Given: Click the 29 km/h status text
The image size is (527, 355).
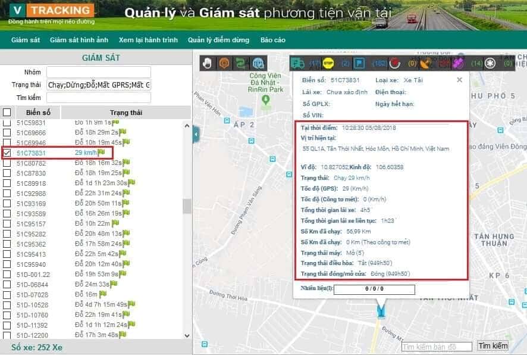Looking at the screenshot, I should pyautogui.click(x=86, y=152).
